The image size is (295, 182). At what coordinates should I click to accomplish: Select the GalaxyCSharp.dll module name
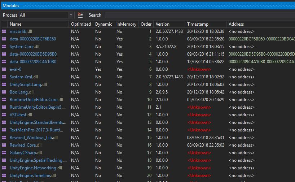point(26,153)
